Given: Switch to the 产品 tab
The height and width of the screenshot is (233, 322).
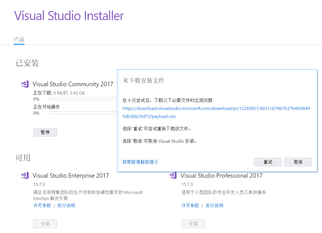Looking at the screenshot, I should (x=19, y=39).
